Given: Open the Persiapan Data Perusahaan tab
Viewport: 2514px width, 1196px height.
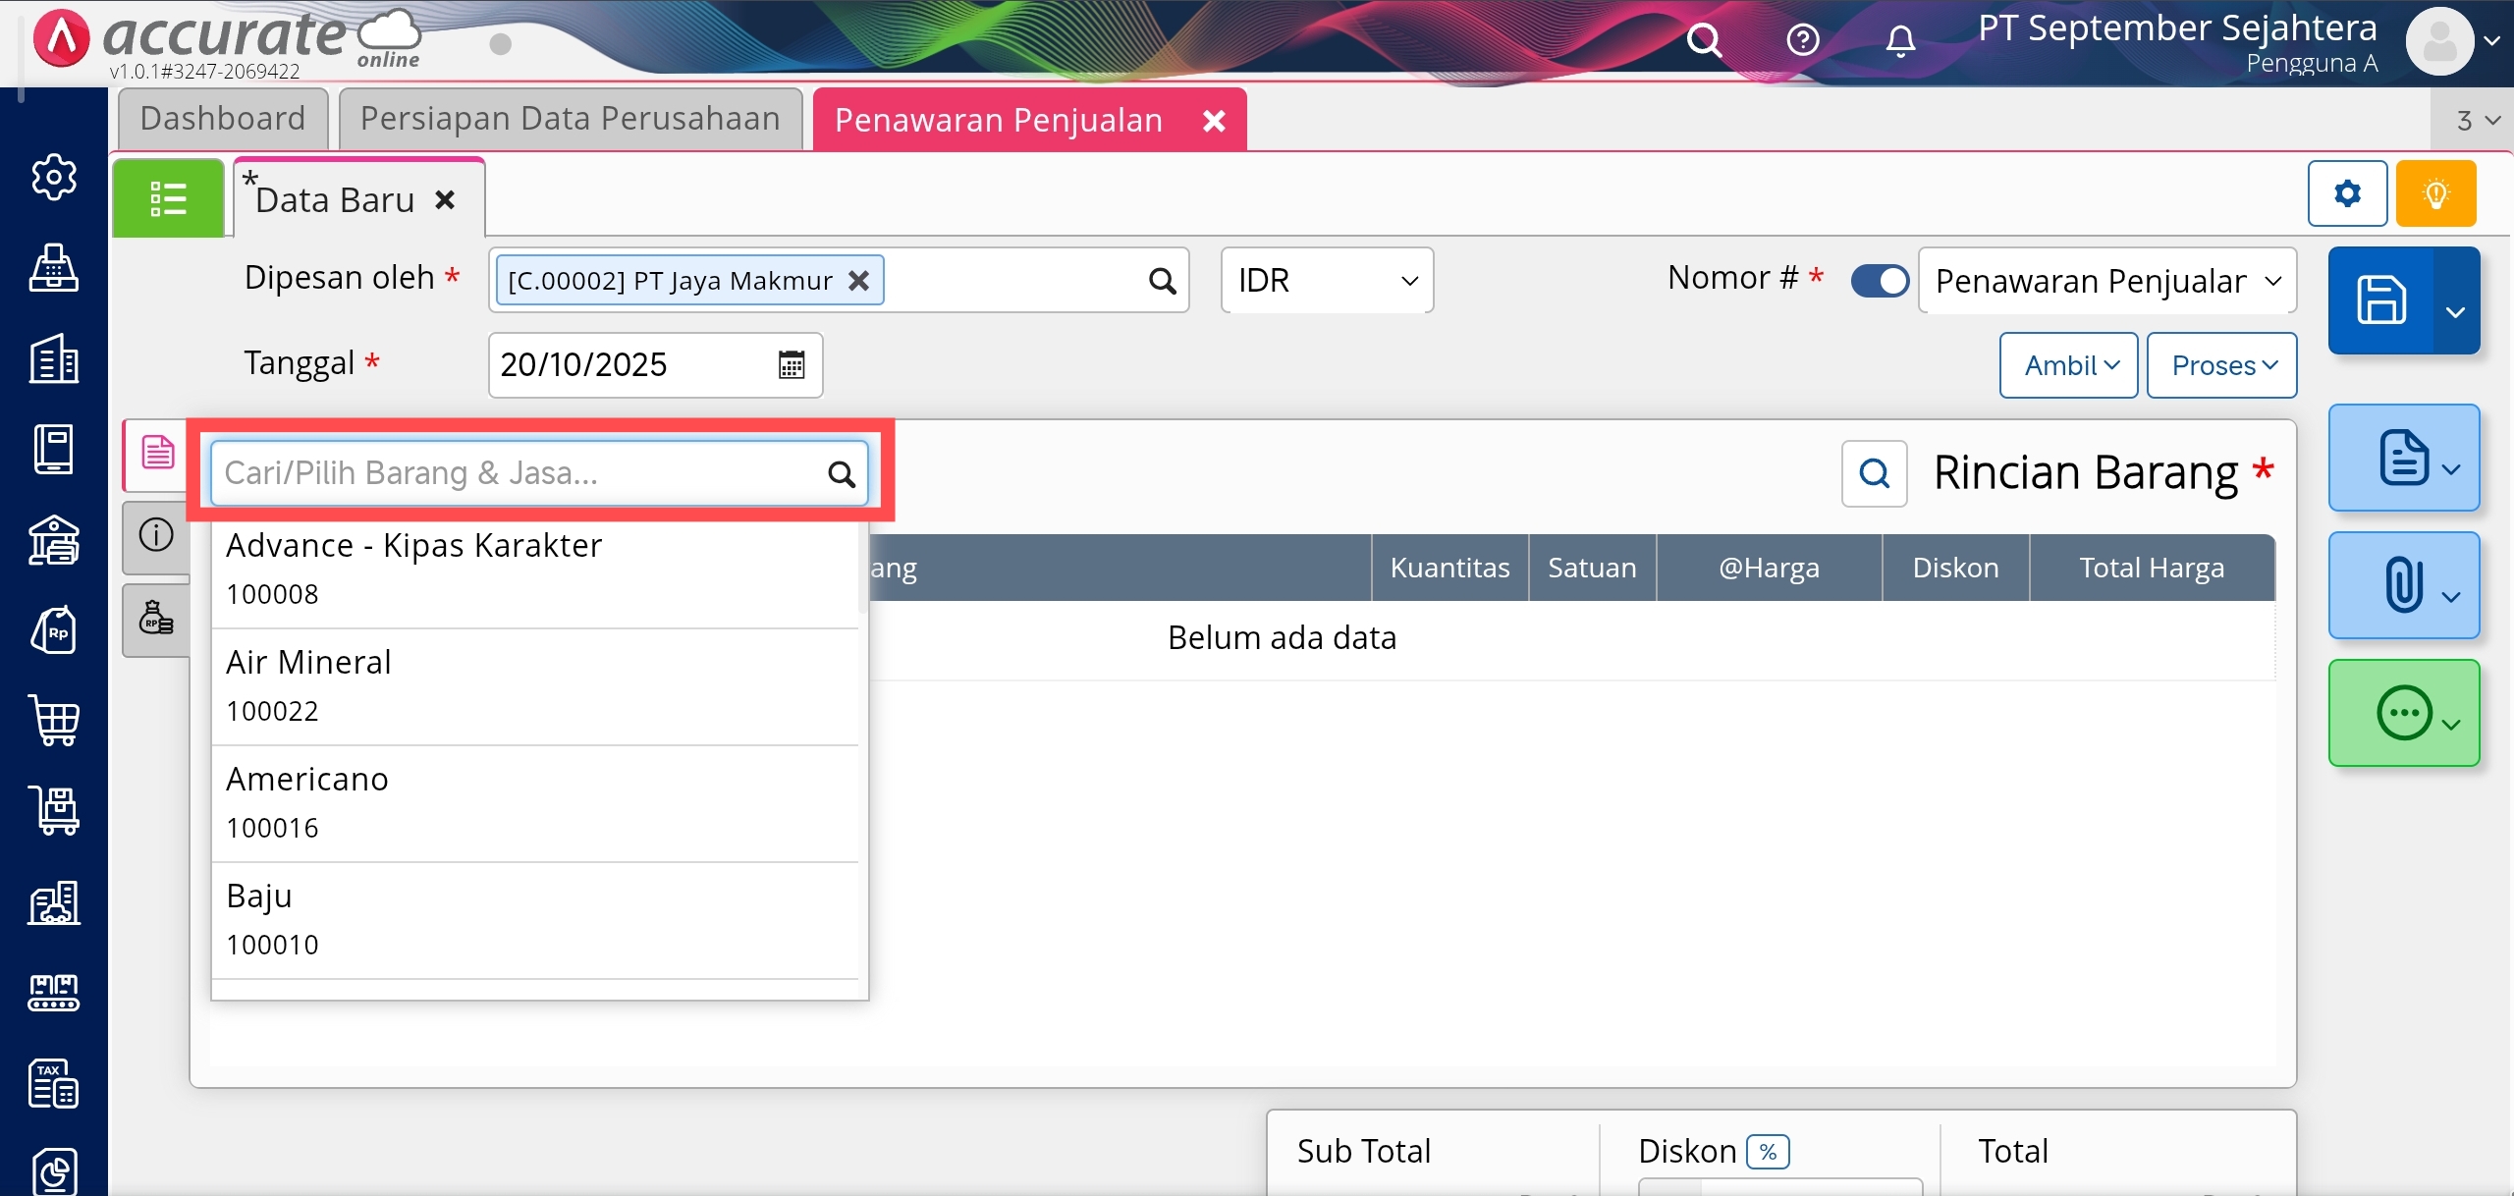Looking at the screenshot, I should point(570,119).
